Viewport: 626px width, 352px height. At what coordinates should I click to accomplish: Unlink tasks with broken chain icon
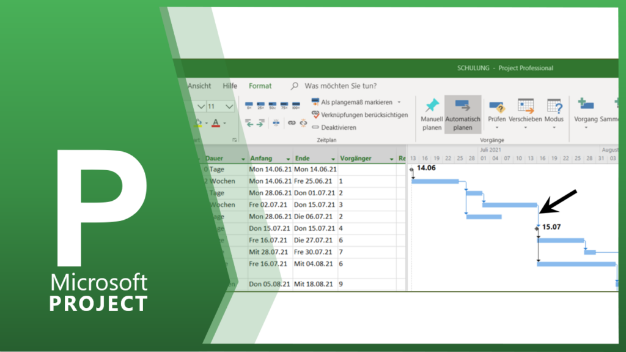[303, 123]
